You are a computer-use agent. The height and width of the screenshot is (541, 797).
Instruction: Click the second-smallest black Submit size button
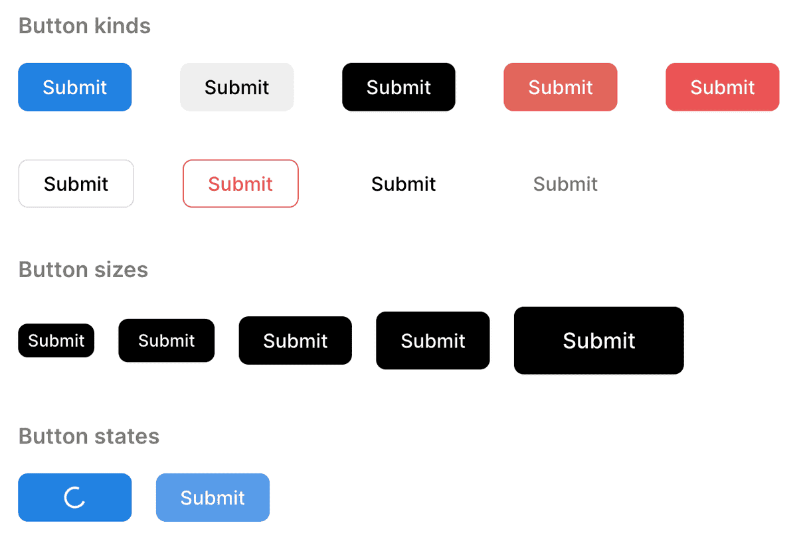[166, 341]
